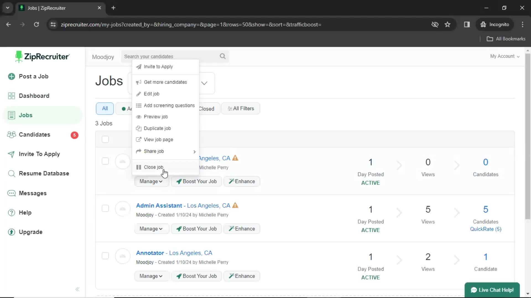Open the Dashboard section
531x298 pixels.
(x=34, y=96)
